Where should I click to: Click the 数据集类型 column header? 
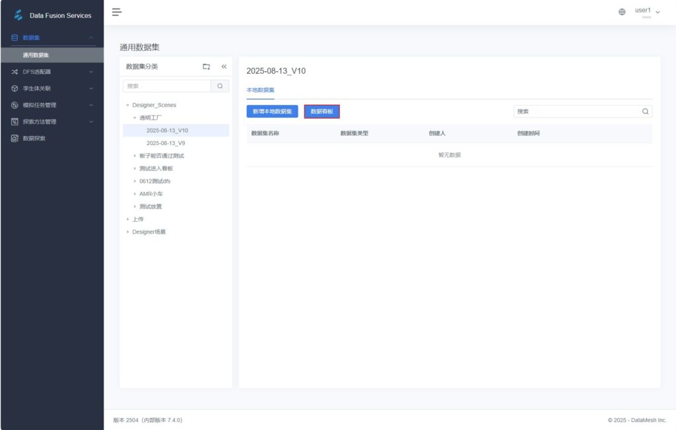(355, 133)
